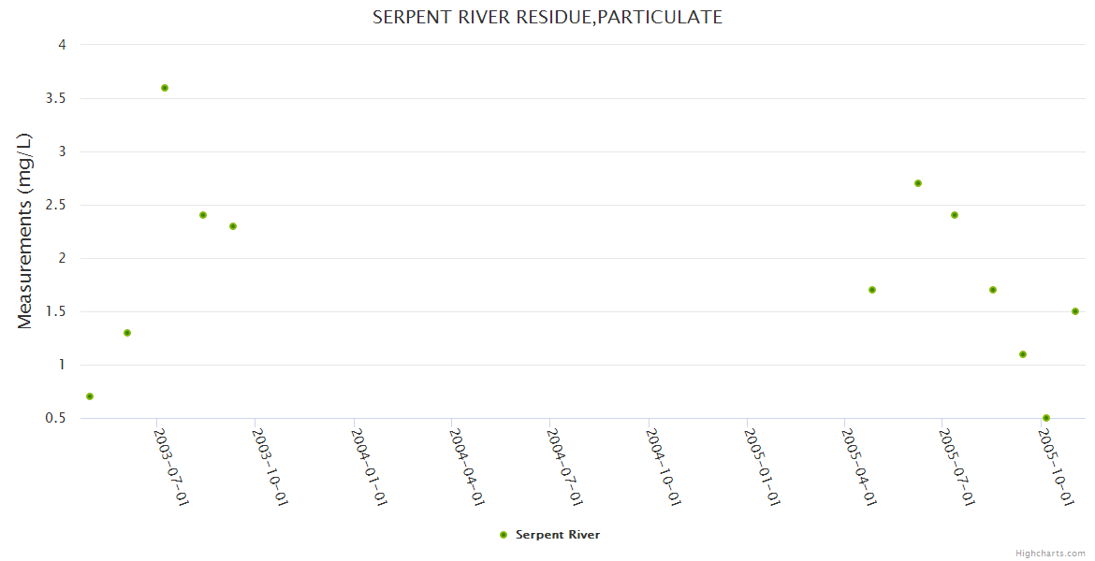Click the Serpent River Residue, Particulate chart title
The width and height of the screenshot is (1095, 561).
pyautogui.click(x=547, y=17)
